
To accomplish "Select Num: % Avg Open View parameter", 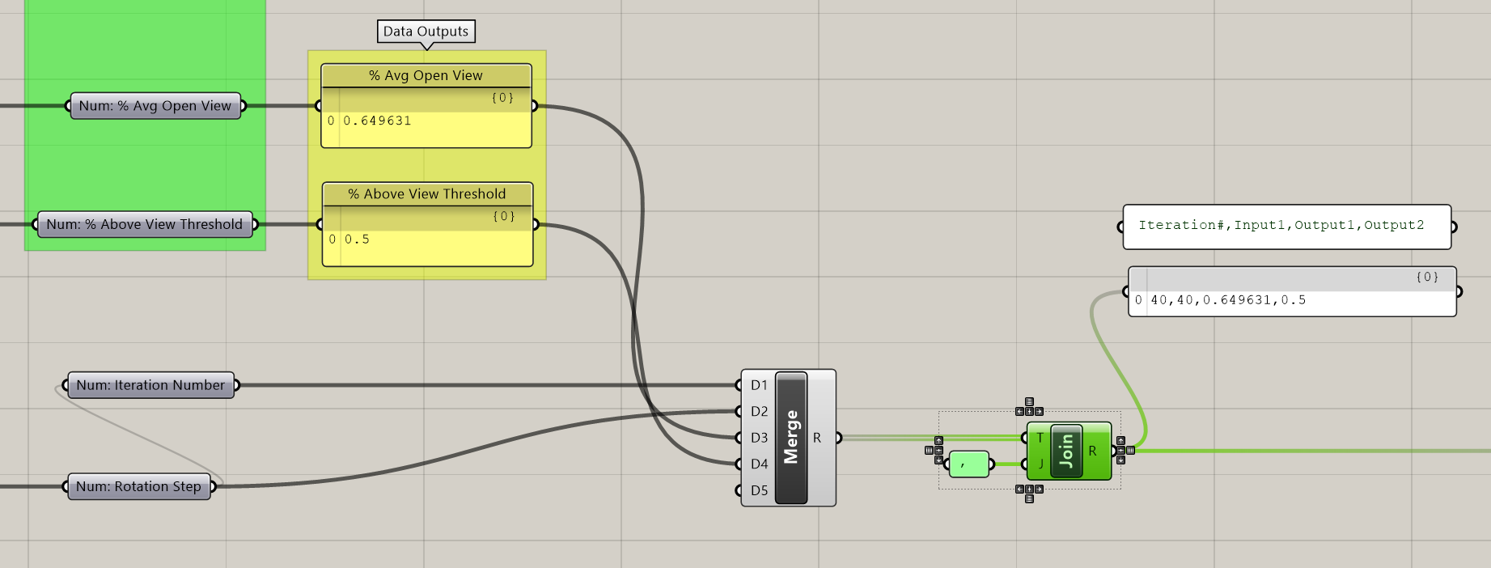I will (x=155, y=106).
